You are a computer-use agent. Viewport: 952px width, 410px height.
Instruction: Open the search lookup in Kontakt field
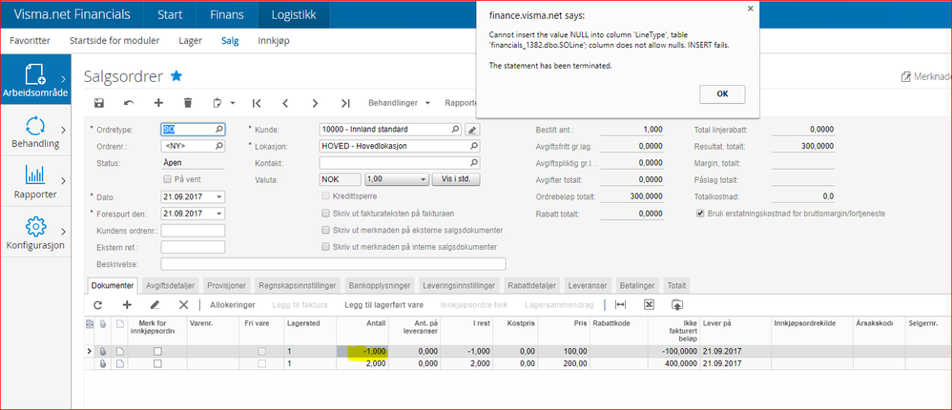pyautogui.click(x=473, y=162)
